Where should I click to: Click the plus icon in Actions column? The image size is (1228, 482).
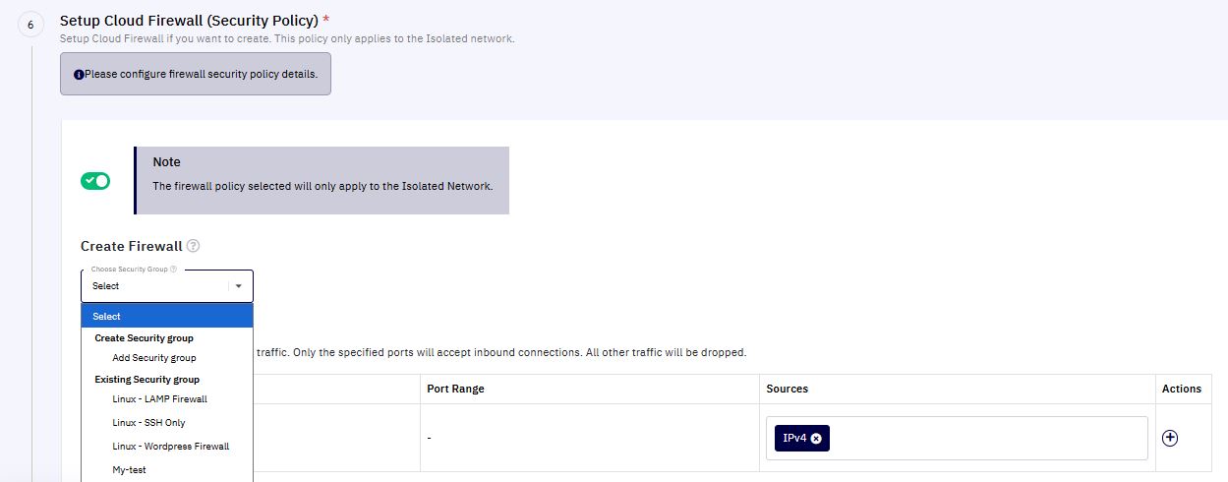(1170, 438)
